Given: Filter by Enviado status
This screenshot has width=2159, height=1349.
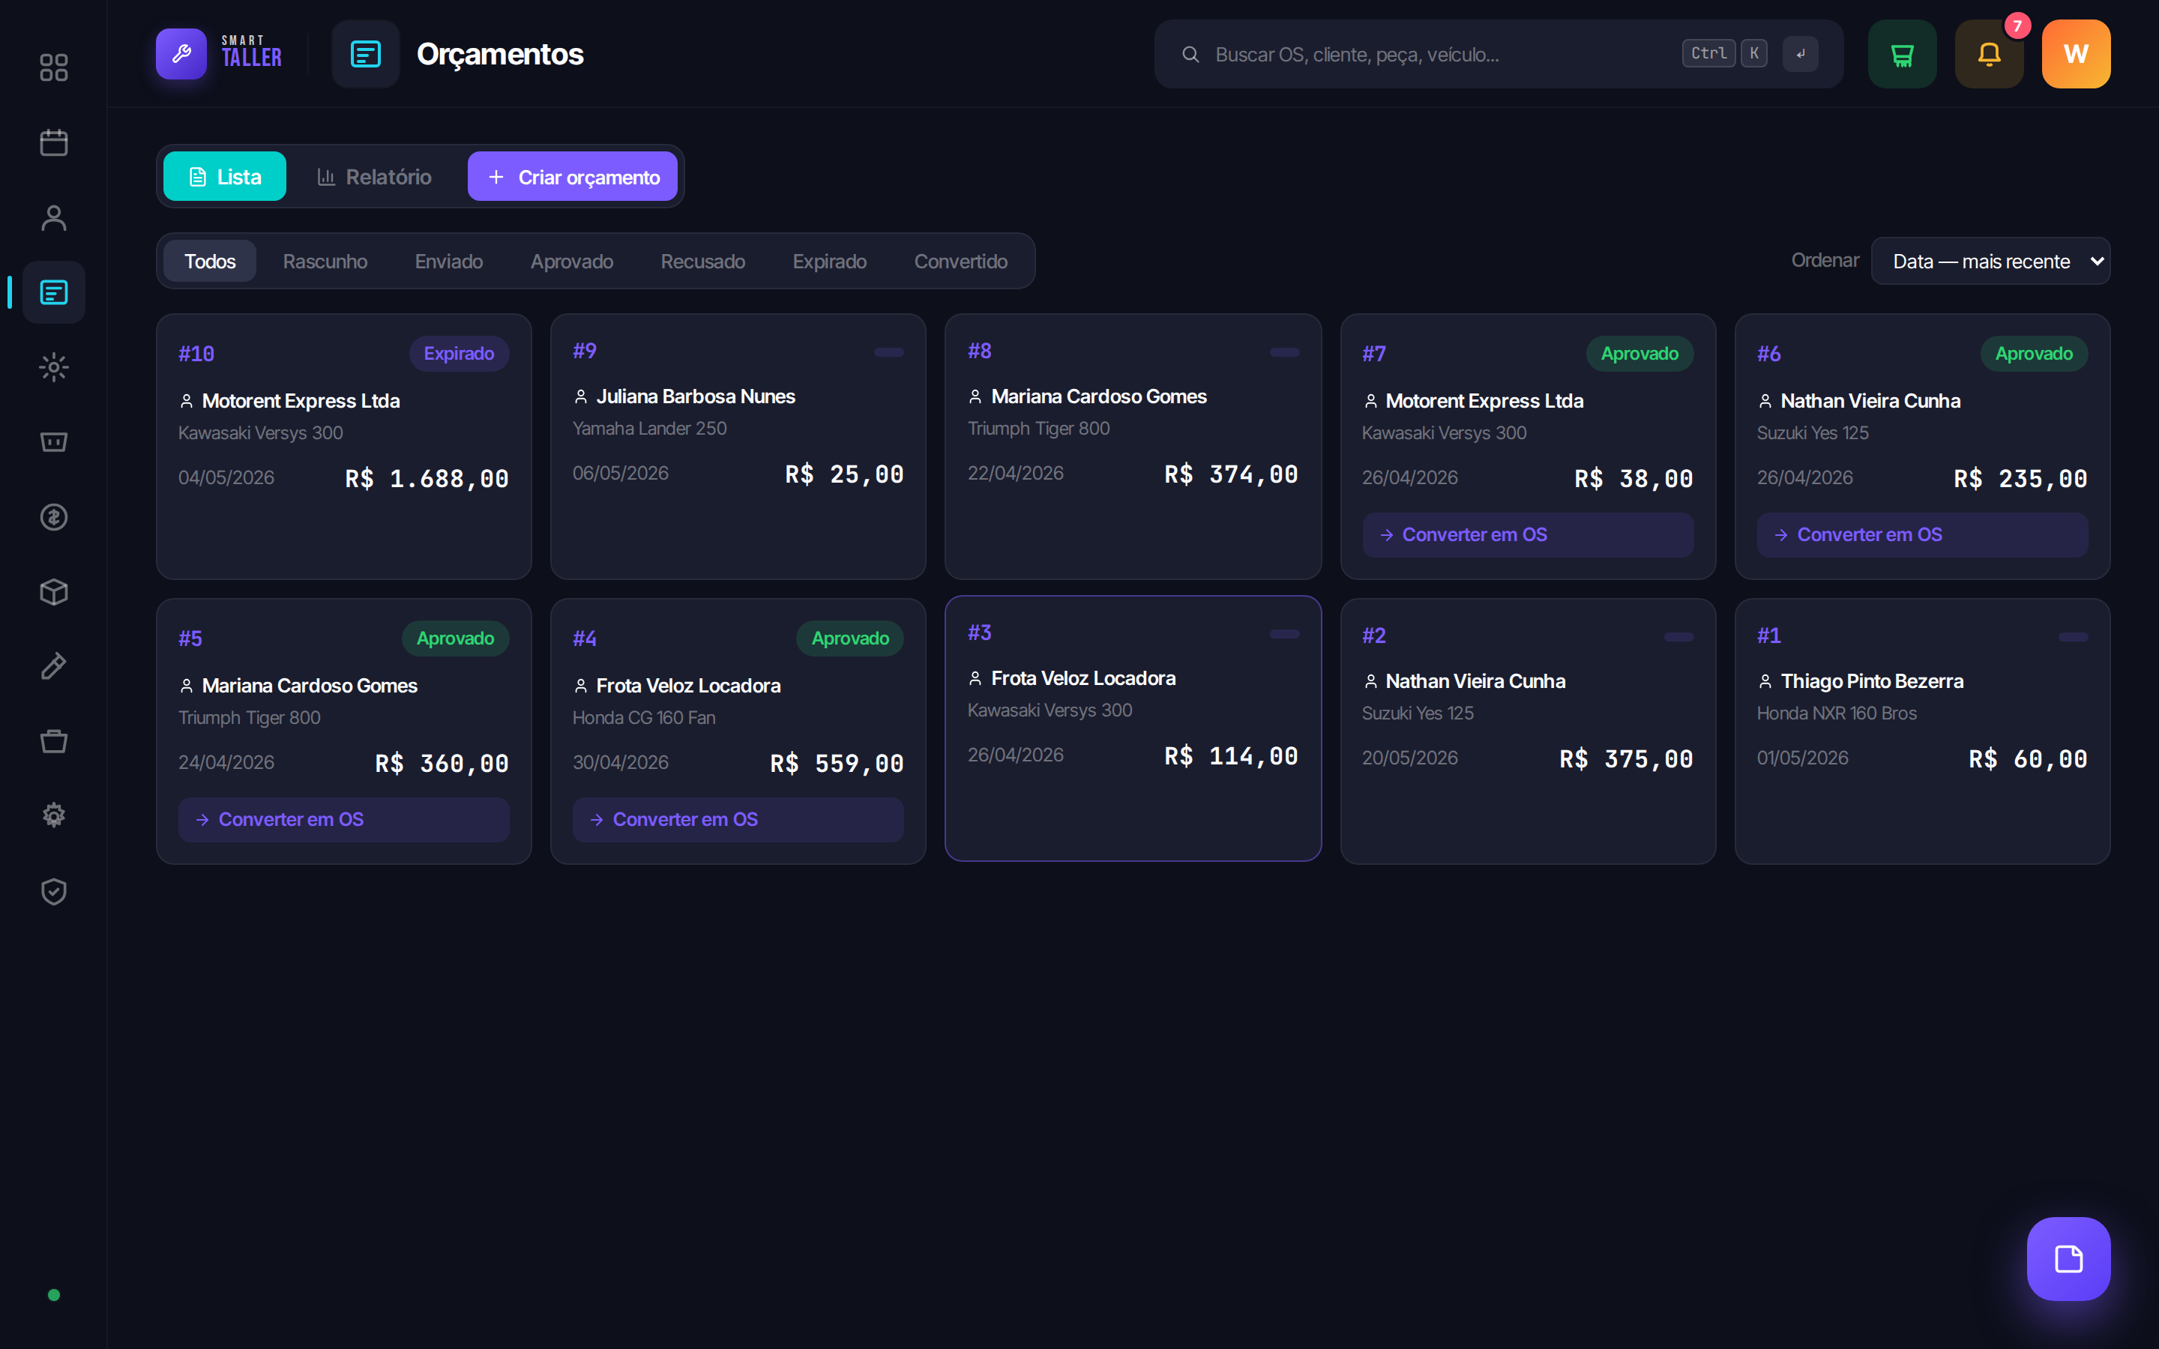Looking at the screenshot, I should [449, 261].
